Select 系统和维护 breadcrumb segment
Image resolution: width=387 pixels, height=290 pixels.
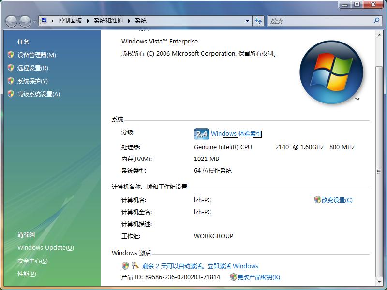108,21
